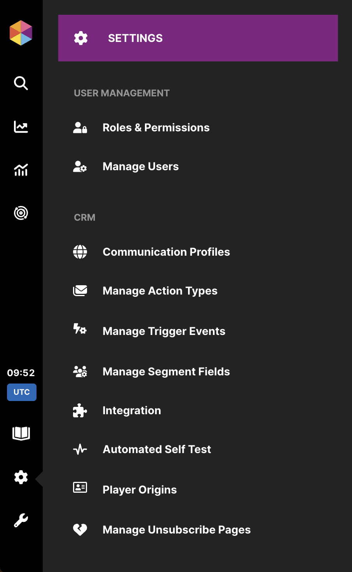Click the colorful hexagon app logo
Image resolution: width=352 pixels, height=572 pixels.
(21, 33)
